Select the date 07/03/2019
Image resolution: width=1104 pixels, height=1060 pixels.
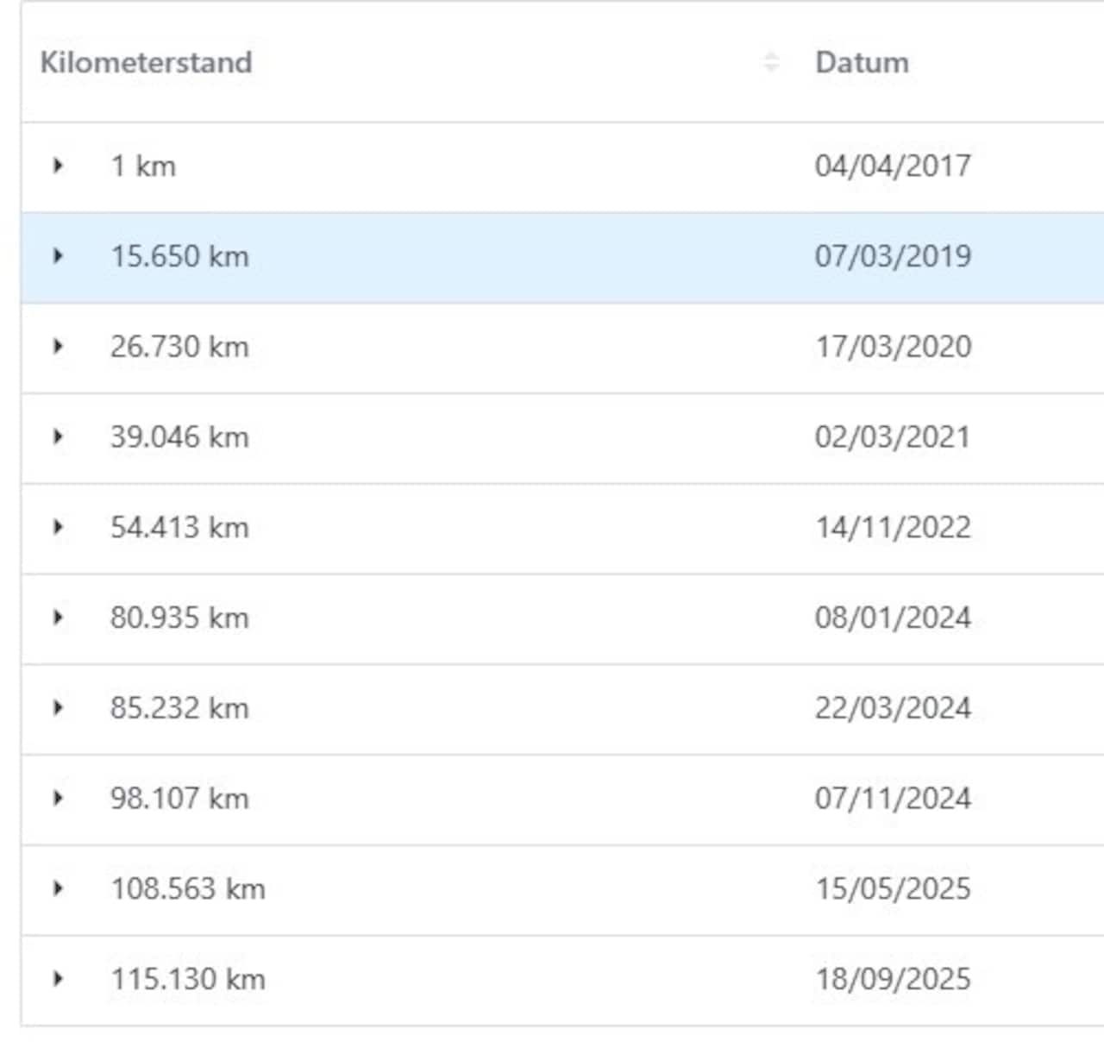(893, 256)
